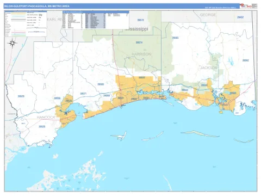Click the Biloxi-Gulfport-Pascagoula MS Metro Area title
This screenshot has height=196, width=261.
(37, 6)
